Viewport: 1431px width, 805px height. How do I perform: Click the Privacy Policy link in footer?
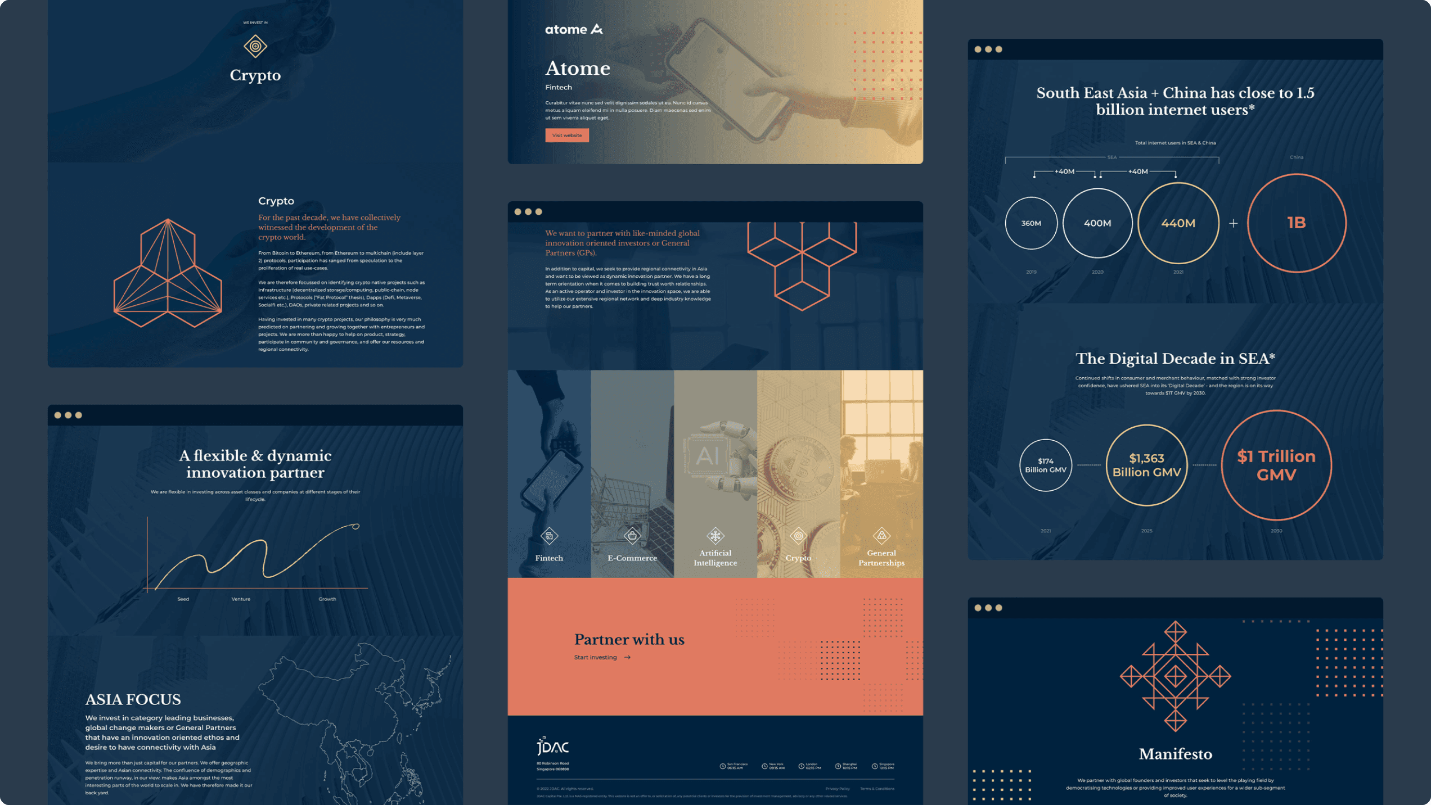pyautogui.click(x=838, y=788)
